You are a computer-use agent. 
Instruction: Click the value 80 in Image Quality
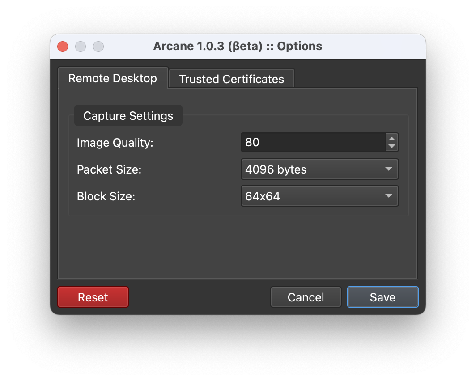(252, 142)
